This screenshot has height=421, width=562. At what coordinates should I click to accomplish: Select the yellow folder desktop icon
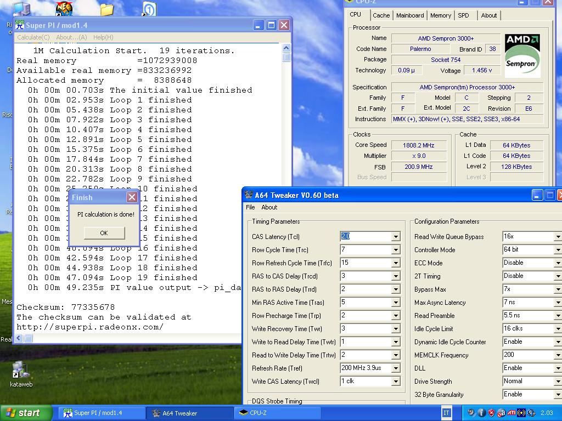coord(107,9)
